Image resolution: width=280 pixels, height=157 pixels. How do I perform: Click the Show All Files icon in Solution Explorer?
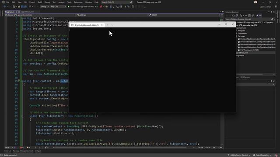pyautogui.click(x=252, y=16)
